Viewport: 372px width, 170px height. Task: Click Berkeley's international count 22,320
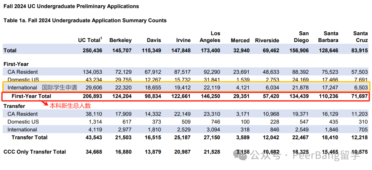tap(122, 88)
